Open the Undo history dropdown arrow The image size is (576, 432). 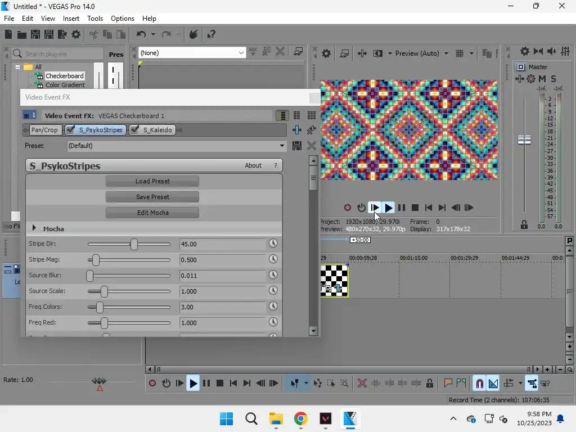(x=153, y=34)
